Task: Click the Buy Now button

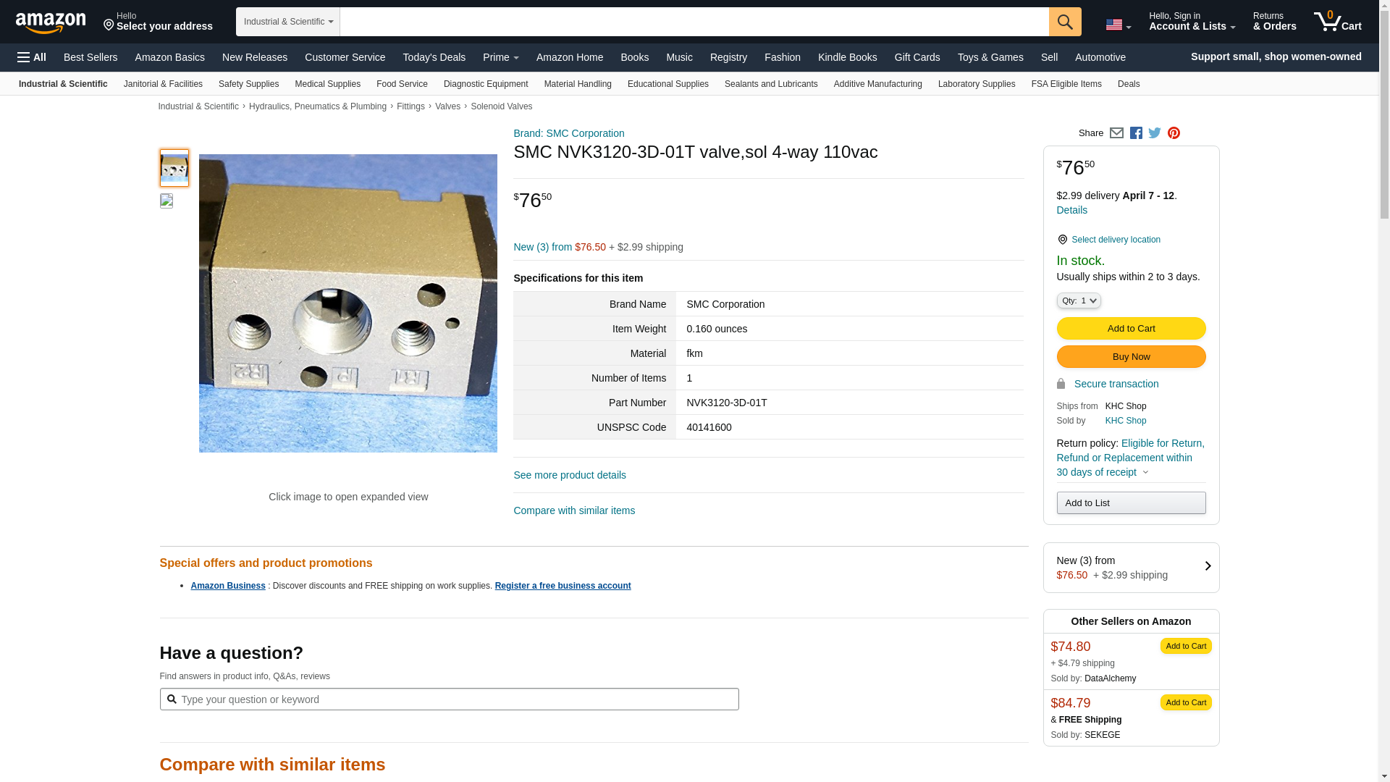Action: click(1131, 357)
